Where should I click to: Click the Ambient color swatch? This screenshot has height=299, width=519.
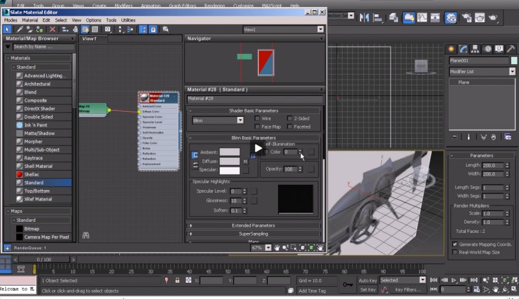[x=230, y=152]
